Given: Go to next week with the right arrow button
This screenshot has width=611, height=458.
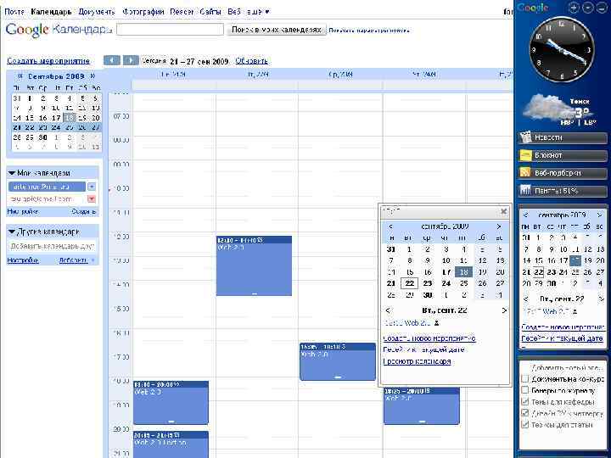Looking at the screenshot, I should [x=131, y=60].
